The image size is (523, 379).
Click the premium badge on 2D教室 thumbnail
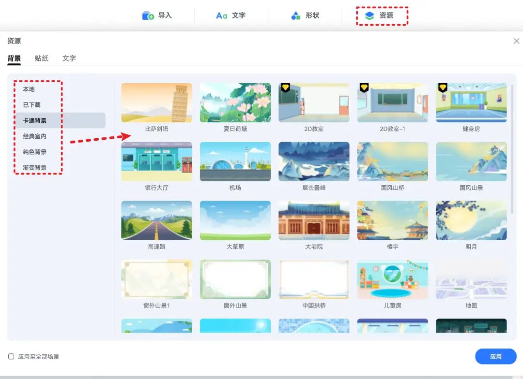(x=285, y=87)
